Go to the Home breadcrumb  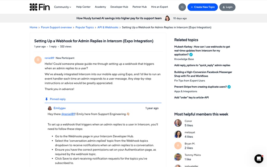coord(33,27)
